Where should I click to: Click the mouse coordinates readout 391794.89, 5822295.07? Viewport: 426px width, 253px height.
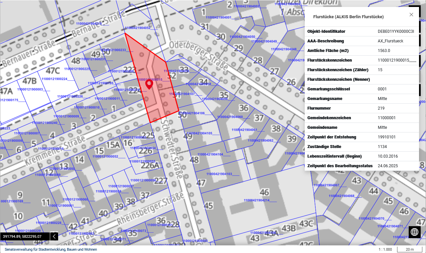coord(22,236)
